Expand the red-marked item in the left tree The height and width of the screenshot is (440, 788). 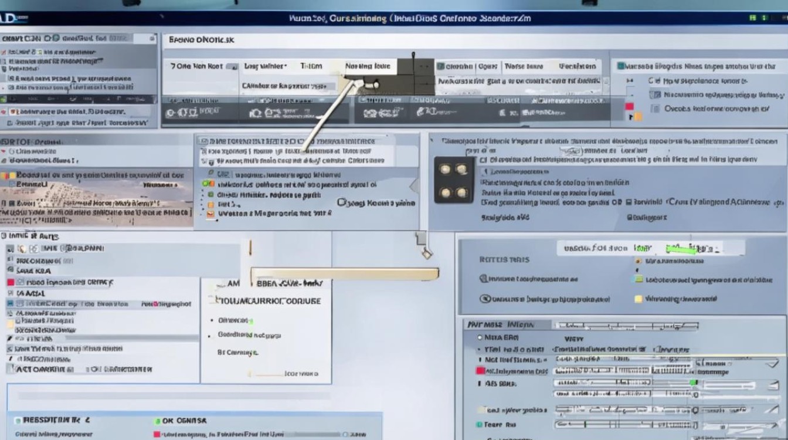tap(11, 282)
